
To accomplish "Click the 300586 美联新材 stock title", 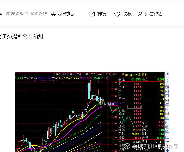I will [136, 75].
